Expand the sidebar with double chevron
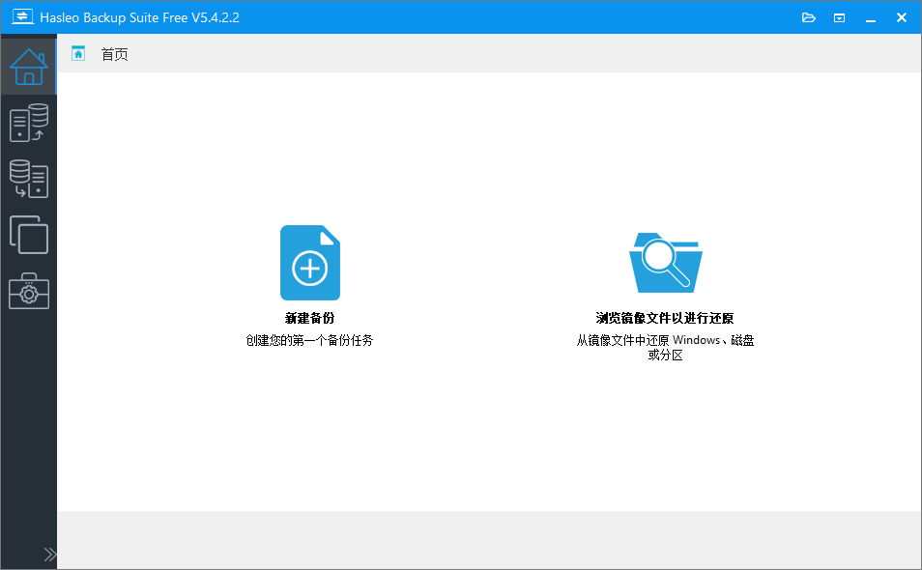 pyautogui.click(x=50, y=555)
